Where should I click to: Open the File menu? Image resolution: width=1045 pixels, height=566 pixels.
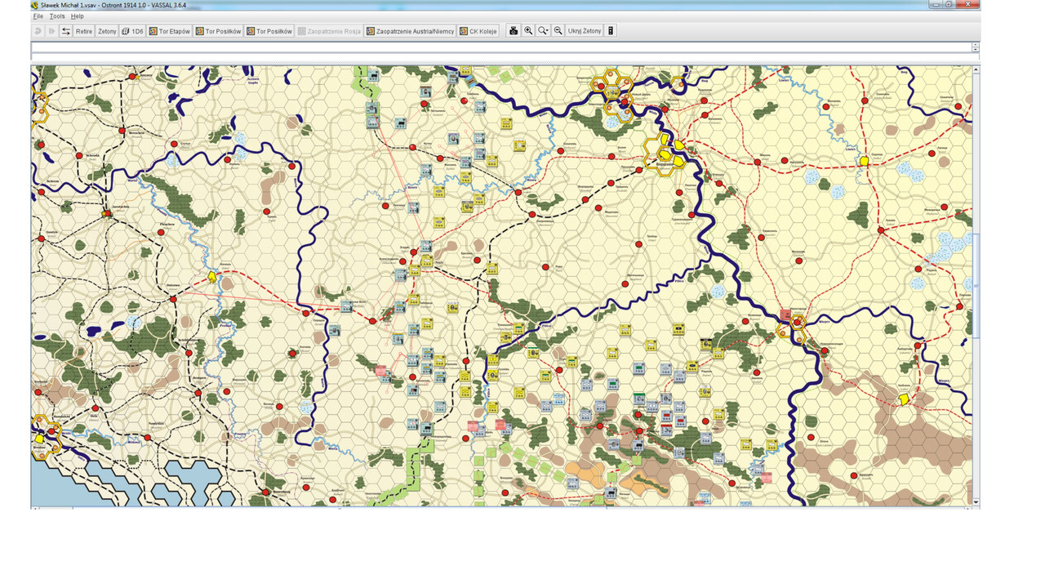click(38, 16)
